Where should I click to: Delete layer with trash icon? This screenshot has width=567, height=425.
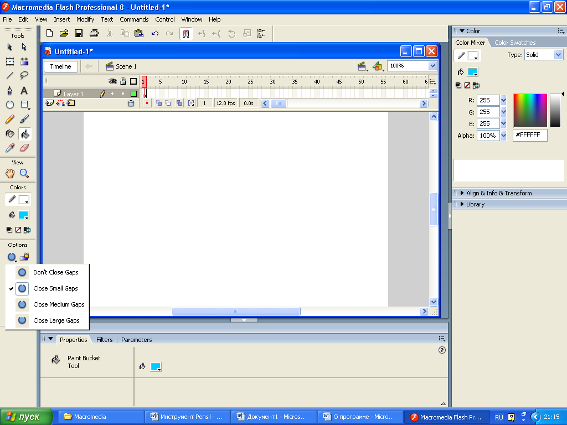pos(131,103)
